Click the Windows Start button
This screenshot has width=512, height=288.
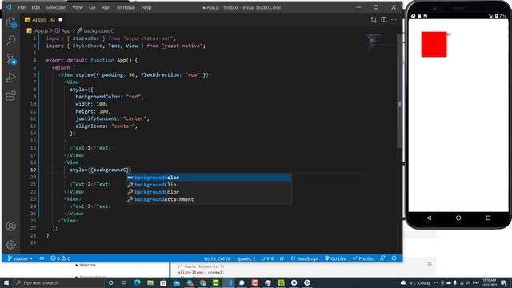(6, 282)
